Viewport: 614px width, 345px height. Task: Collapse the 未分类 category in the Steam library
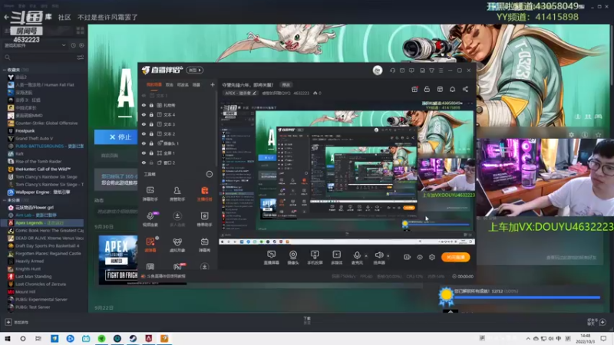(x=5, y=200)
